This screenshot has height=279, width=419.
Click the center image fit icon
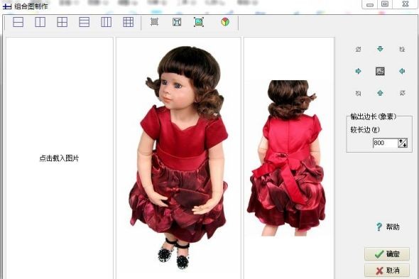(380, 71)
